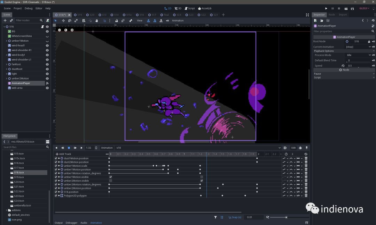The height and width of the screenshot is (225, 376).
Task: Expand the umber1Motion node in scene tree
Action: pyautogui.click(x=7, y=41)
